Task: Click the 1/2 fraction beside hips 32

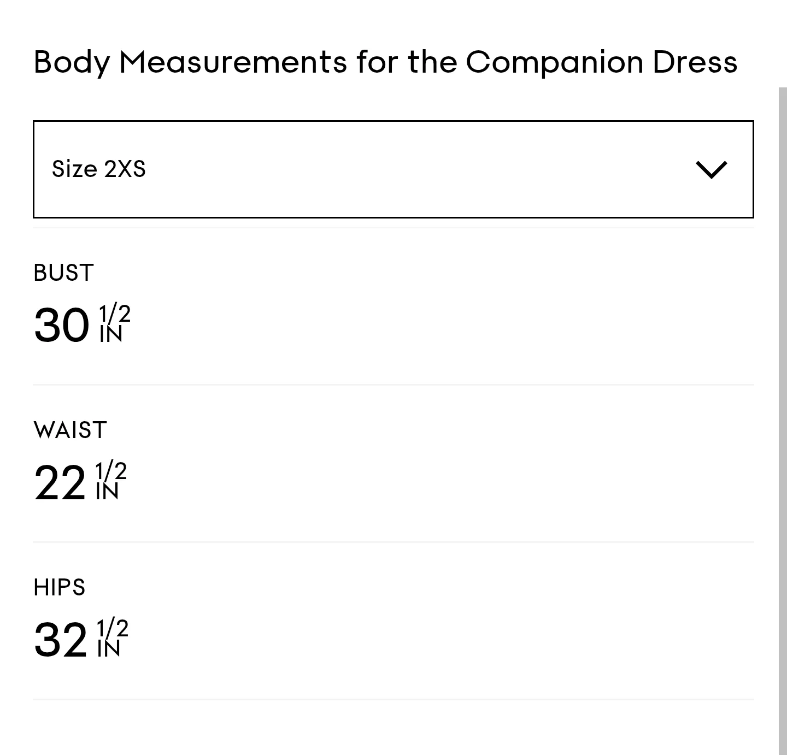Action: (113, 628)
